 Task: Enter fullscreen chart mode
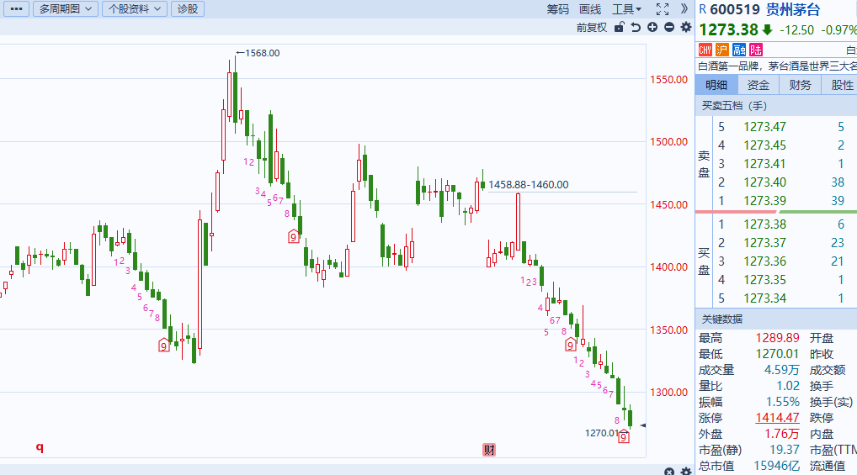click(x=663, y=8)
